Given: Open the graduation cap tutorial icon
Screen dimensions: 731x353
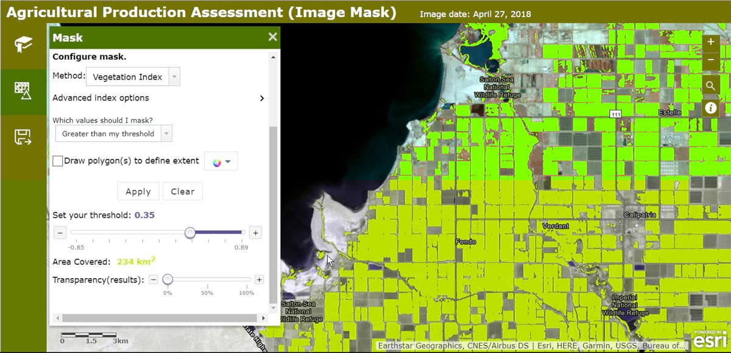Looking at the screenshot, I should click(23, 44).
